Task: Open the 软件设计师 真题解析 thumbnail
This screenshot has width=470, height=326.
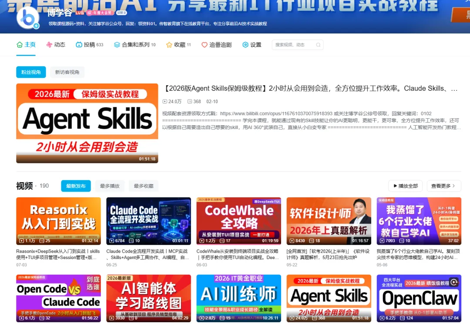Action: coord(329,221)
